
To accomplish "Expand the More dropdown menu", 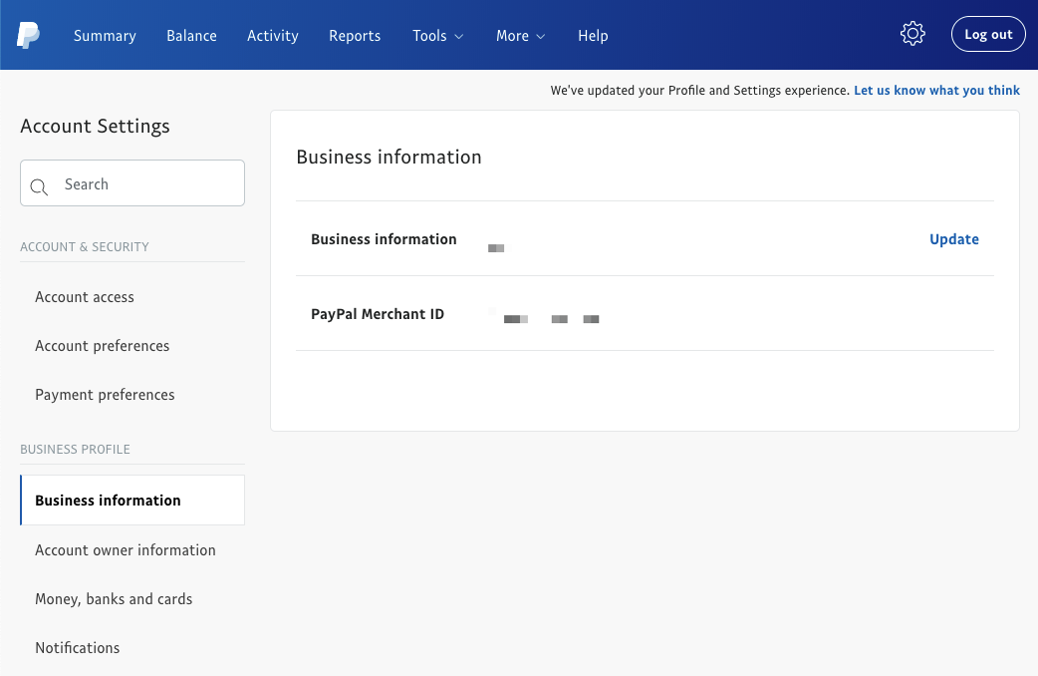I will [520, 36].
